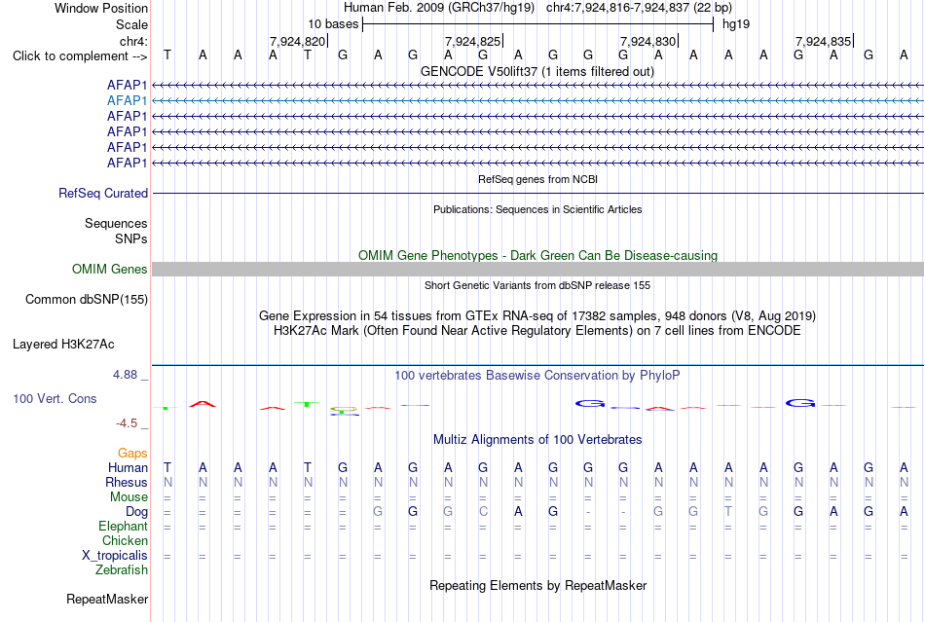Click the 'chr4:' ruler label
This screenshot has height=622, width=925.
coord(133,41)
